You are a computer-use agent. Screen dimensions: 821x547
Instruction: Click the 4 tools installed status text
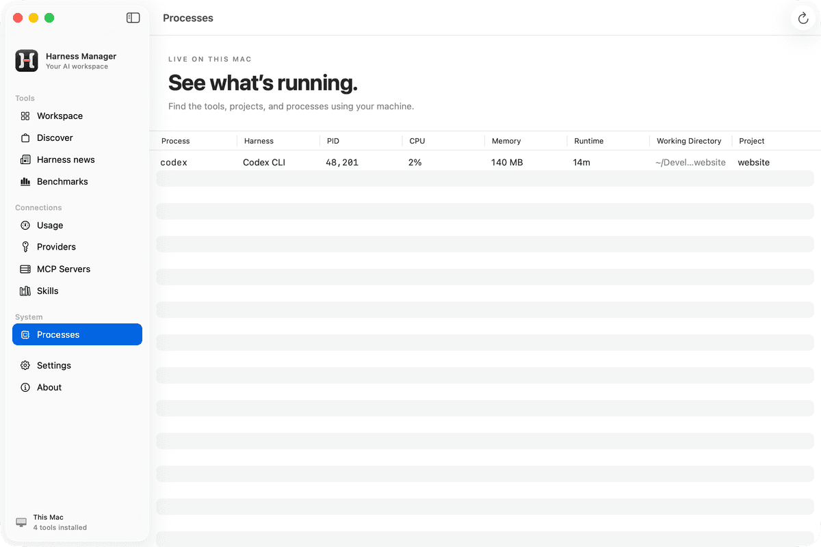pyautogui.click(x=60, y=528)
